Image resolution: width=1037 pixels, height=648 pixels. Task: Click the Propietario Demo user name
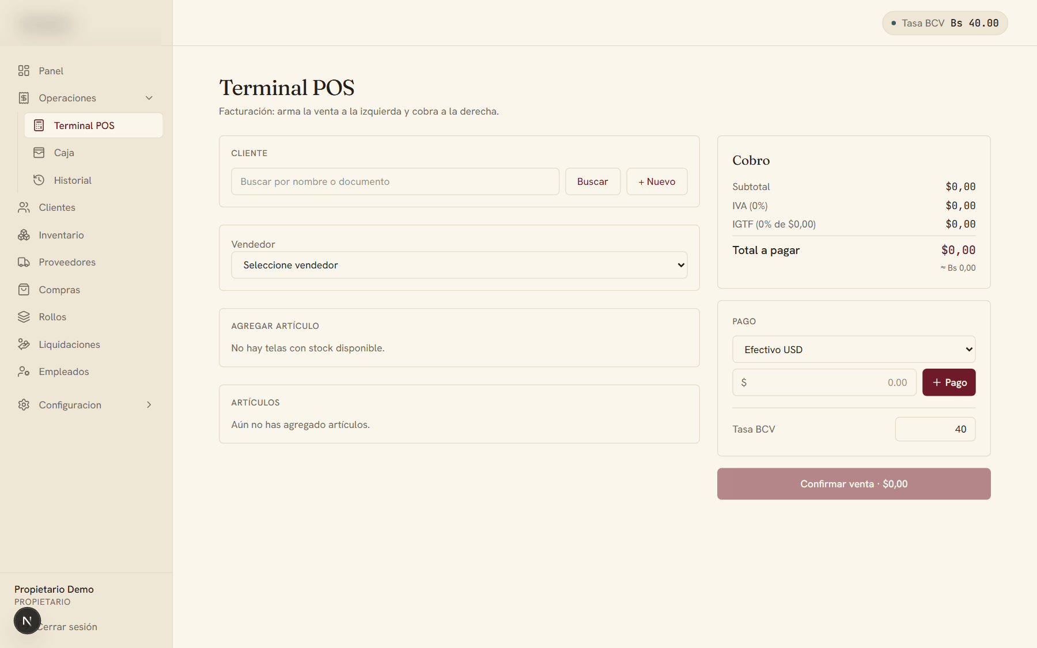click(54, 589)
